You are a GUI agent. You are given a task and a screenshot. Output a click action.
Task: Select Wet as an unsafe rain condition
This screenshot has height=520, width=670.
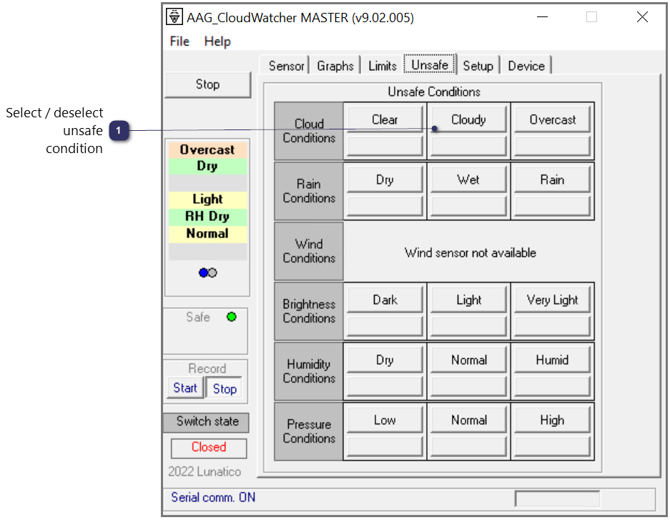(x=468, y=180)
